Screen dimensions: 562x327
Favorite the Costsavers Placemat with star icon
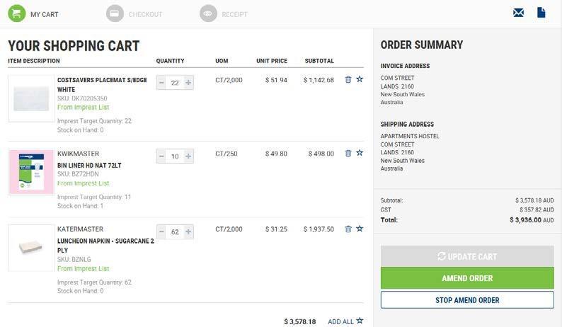point(360,80)
